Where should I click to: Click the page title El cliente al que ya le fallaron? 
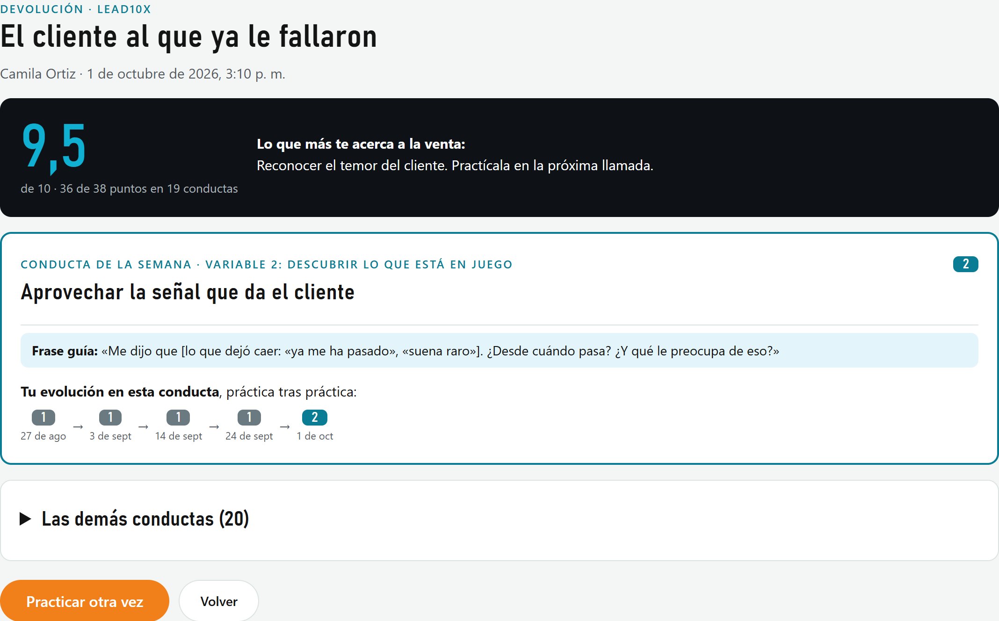[188, 36]
